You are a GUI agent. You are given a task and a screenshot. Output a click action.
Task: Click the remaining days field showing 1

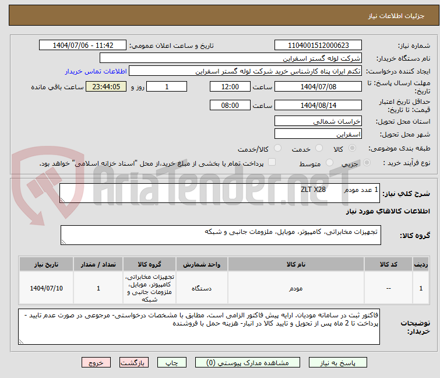[167, 86]
